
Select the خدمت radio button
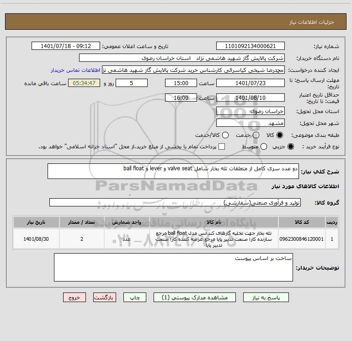[256, 135]
